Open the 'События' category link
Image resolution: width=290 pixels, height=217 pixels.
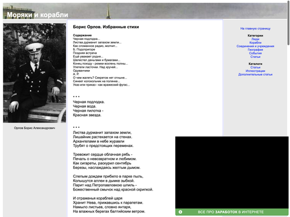[255, 53]
